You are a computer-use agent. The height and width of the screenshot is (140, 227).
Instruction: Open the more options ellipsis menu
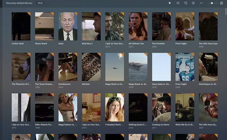[201, 3]
